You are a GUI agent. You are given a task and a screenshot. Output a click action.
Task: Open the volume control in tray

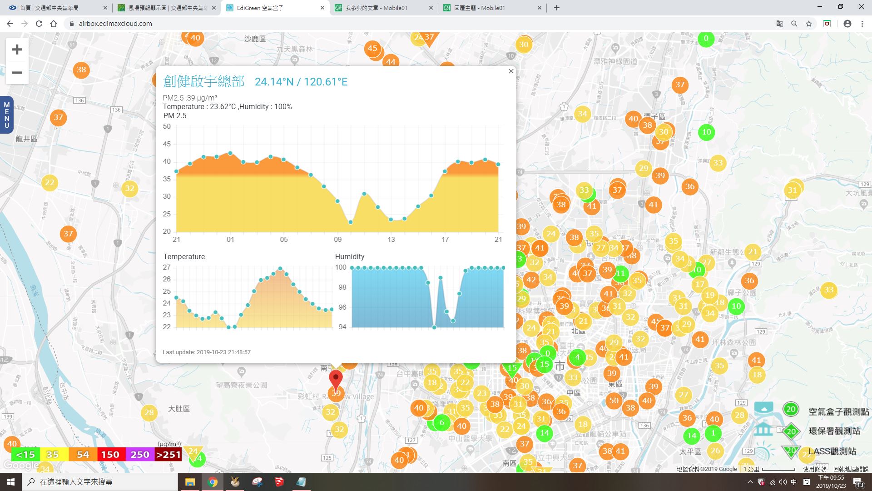click(783, 482)
